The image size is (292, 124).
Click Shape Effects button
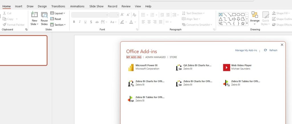282,25
